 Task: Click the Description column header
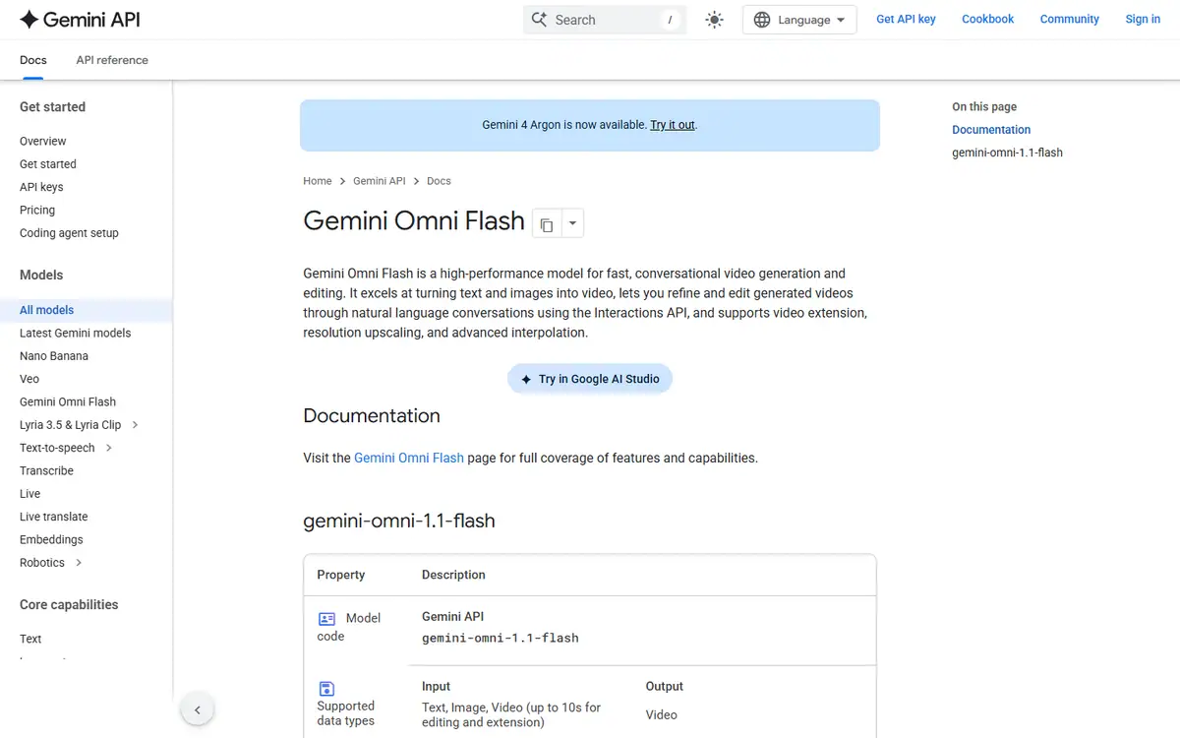point(453,575)
